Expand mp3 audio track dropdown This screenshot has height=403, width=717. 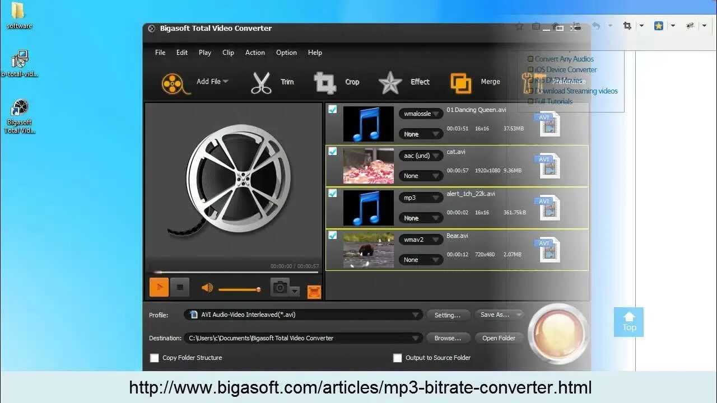tap(421, 198)
